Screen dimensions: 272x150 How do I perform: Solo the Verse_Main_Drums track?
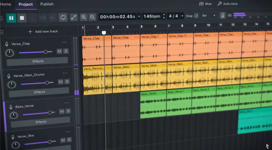(x=67, y=82)
